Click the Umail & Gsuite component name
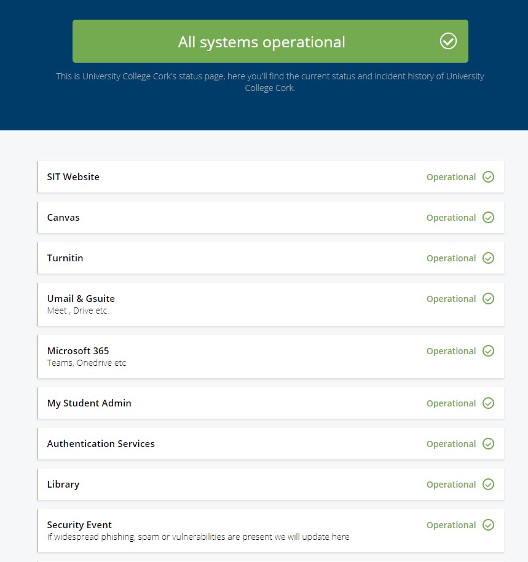This screenshot has height=562, width=528. (81, 299)
